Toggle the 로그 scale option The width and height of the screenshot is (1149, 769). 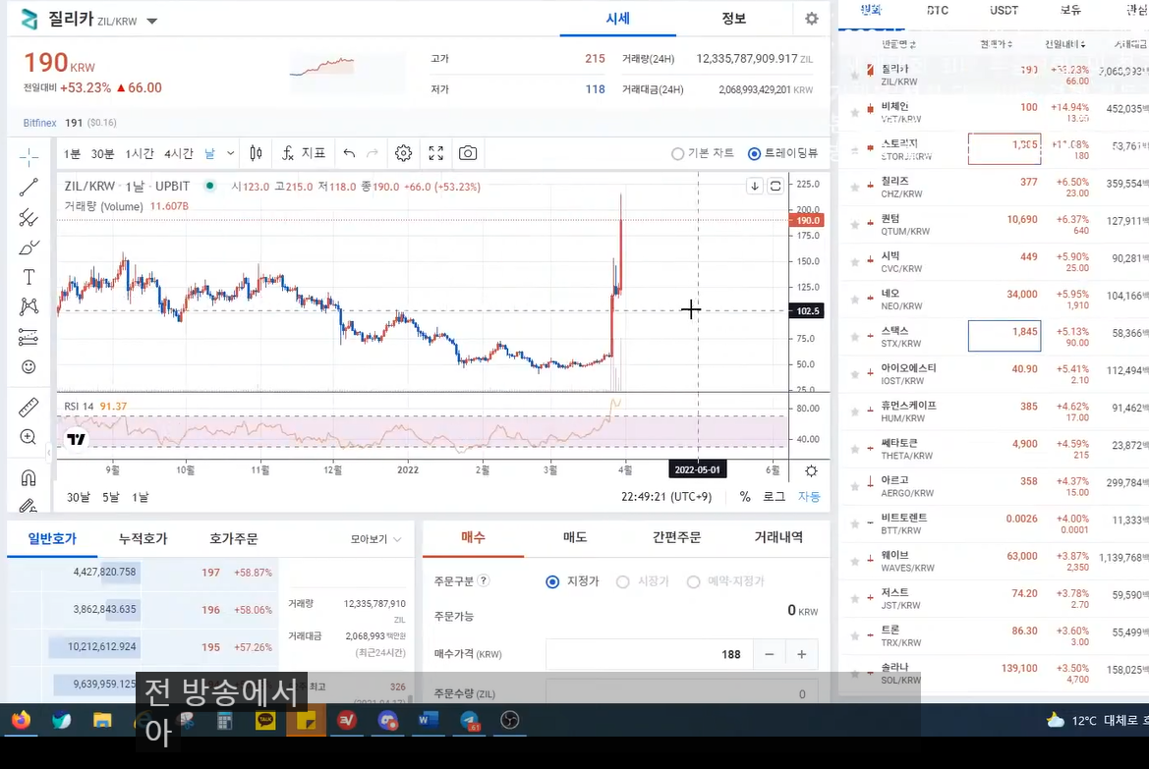(774, 497)
